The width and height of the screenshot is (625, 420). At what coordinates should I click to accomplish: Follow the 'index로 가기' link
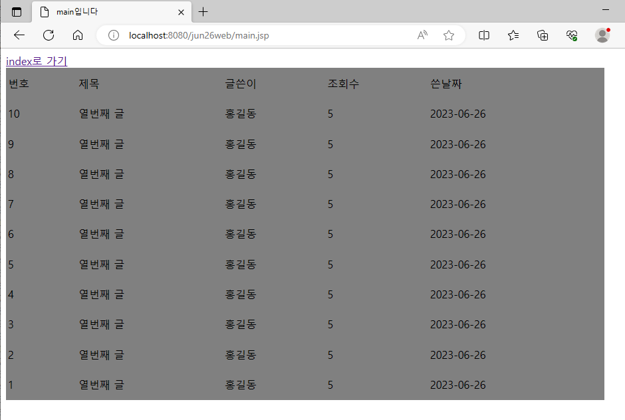click(37, 61)
